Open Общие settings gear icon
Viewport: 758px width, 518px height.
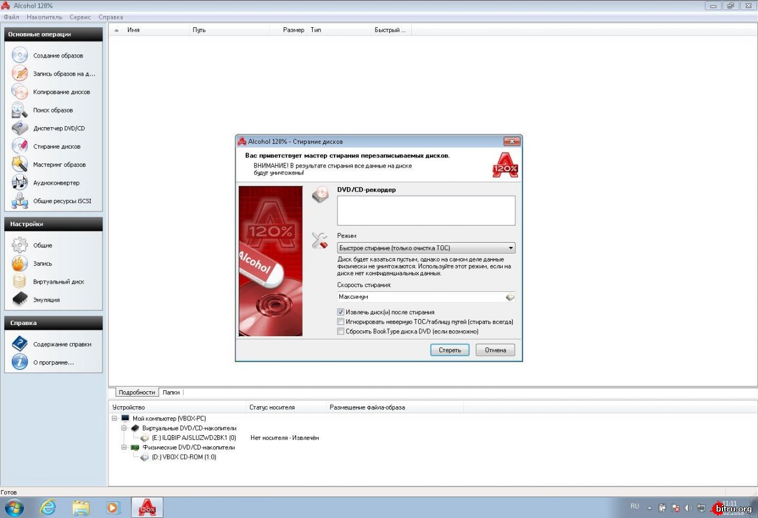click(20, 245)
